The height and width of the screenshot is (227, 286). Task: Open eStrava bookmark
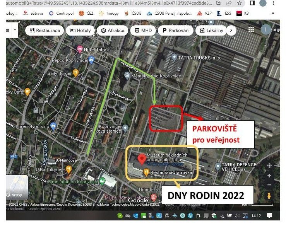33,13
